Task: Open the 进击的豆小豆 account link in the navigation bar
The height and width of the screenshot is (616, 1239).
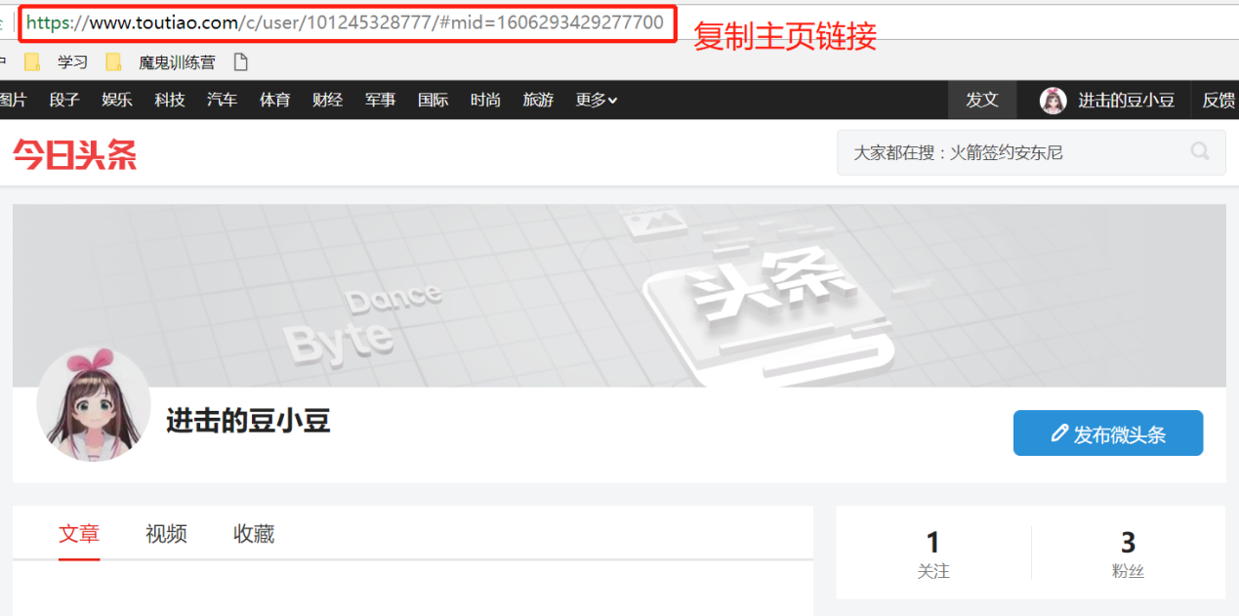Action: coord(1126,100)
